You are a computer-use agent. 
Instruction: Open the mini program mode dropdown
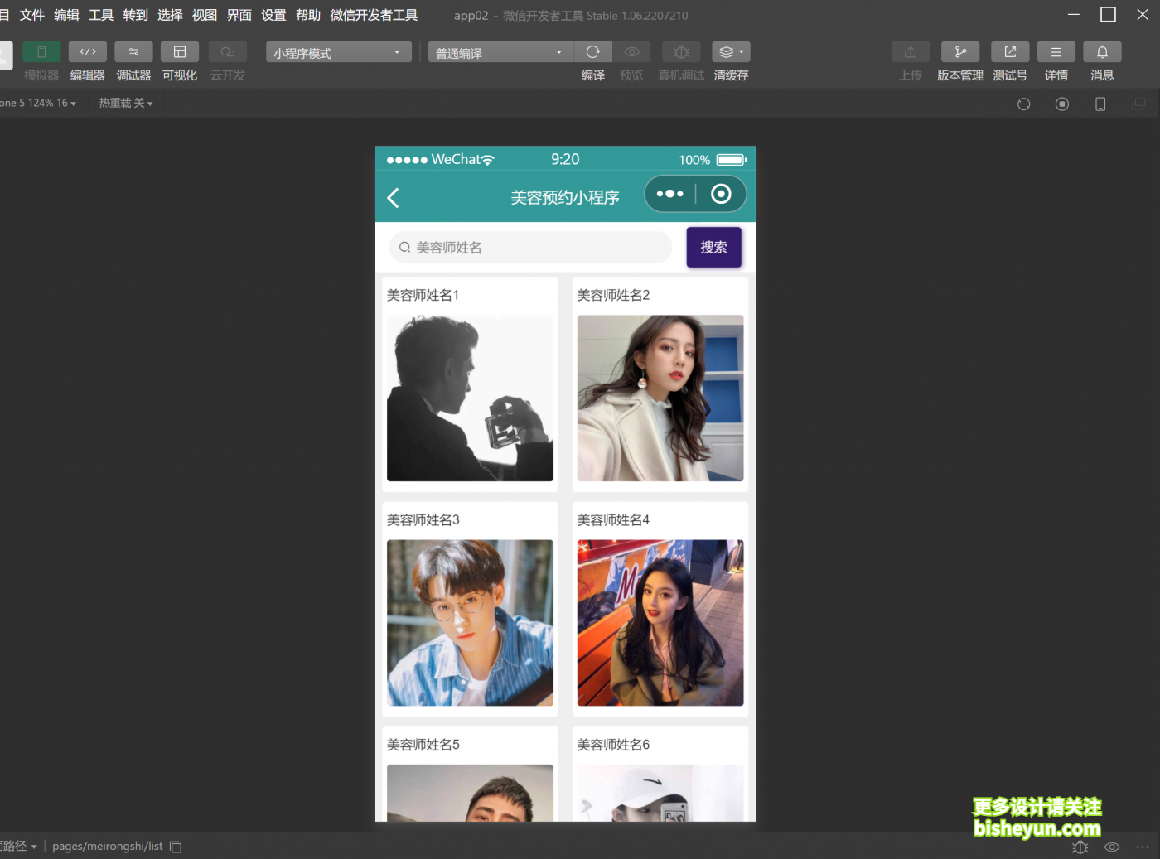point(339,53)
